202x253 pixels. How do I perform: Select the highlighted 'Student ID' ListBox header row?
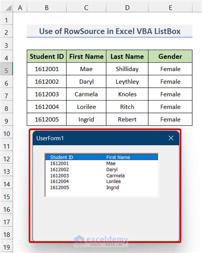click(102, 157)
